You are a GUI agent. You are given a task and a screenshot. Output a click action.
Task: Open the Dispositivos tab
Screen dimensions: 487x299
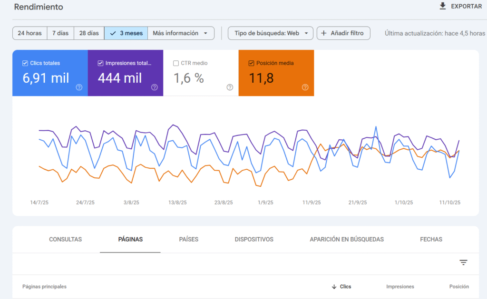click(x=254, y=239)
